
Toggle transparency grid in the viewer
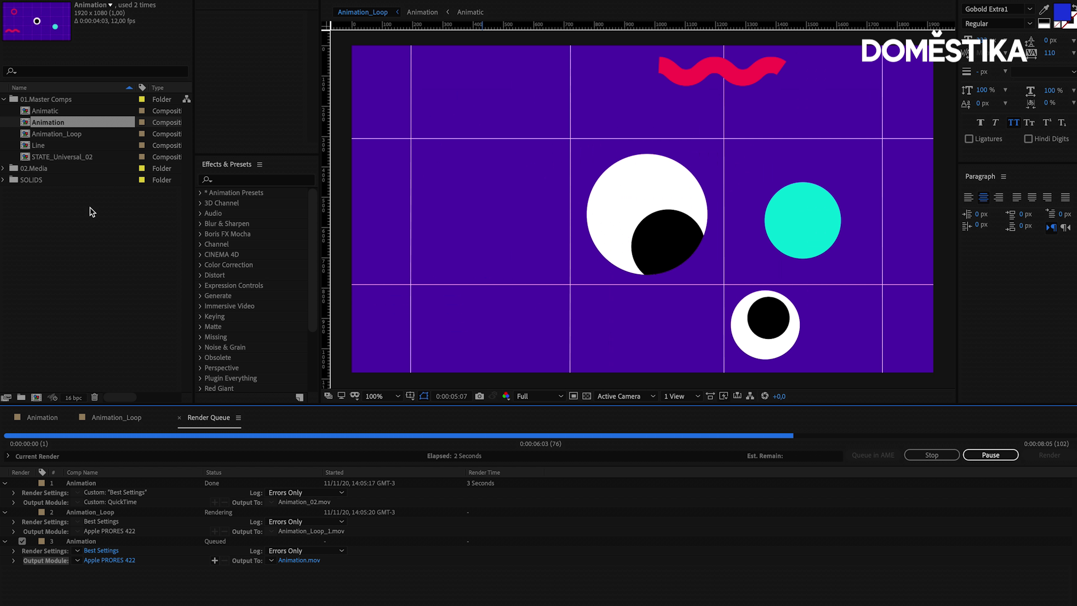point(587,396)
